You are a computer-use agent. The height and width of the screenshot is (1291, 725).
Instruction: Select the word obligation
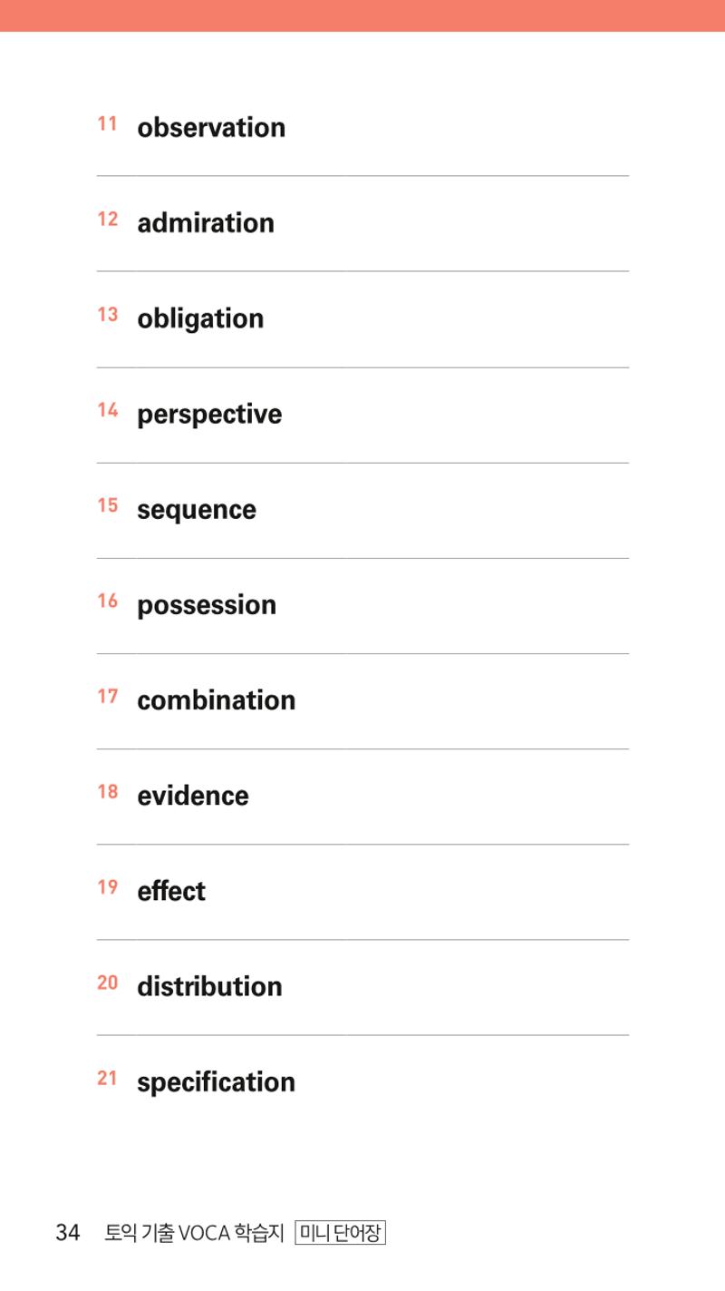pos(200,319)
